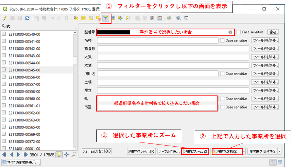The image size is (291, 167).
Task: Click the cut scissors icon
Action: (52, 18)
